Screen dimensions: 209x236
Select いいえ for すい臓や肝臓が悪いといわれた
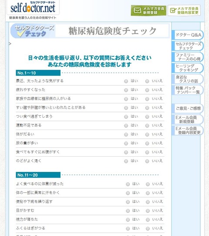147,108
